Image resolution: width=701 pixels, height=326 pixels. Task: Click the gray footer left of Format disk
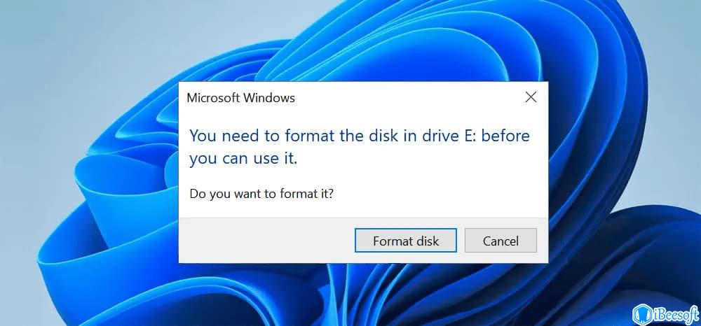tap(266, 241)
